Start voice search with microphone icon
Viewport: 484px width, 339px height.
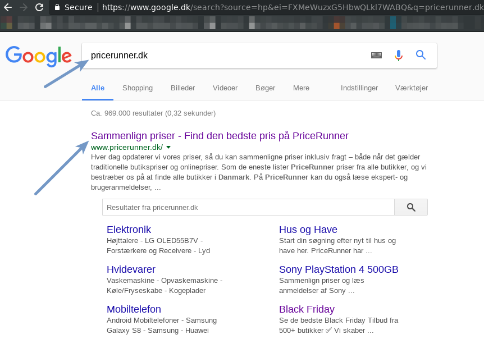pos(399,55)
